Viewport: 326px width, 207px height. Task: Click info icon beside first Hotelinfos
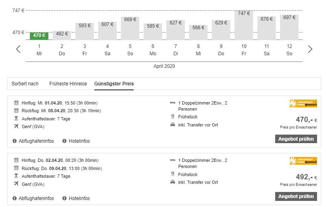(64, 141)
